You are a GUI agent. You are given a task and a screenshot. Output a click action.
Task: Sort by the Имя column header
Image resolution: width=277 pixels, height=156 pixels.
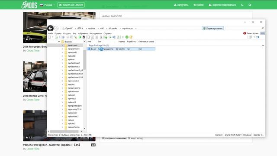click(x=90, y=42)
